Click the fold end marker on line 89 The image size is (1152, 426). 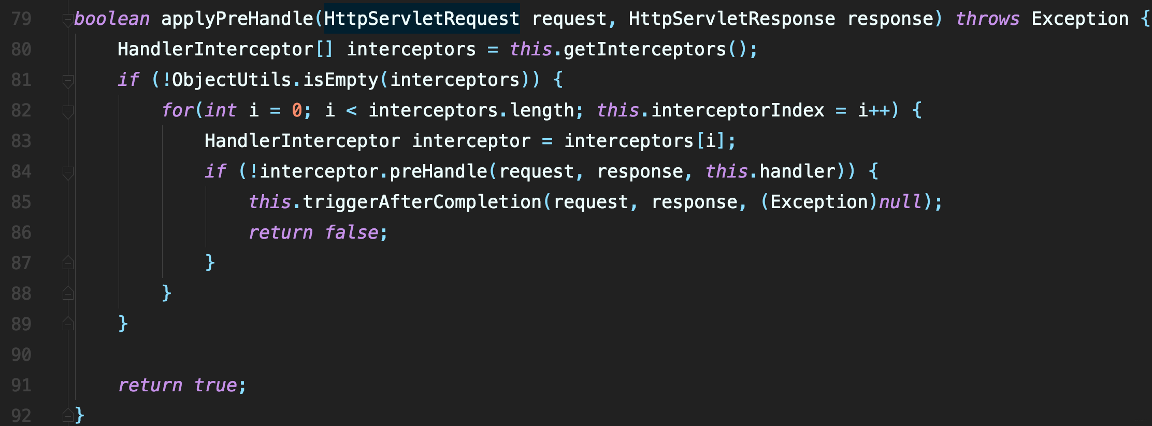[67, 324]
